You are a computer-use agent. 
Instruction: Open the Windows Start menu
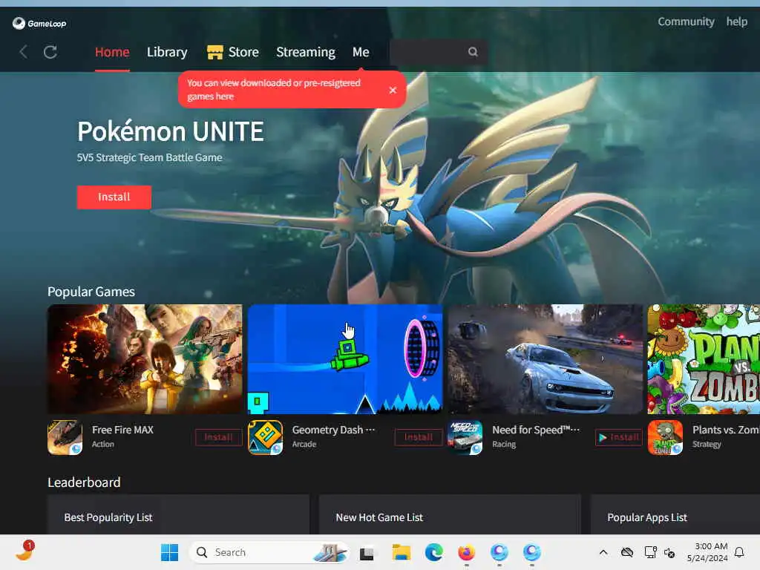click(x=170, y=552)
